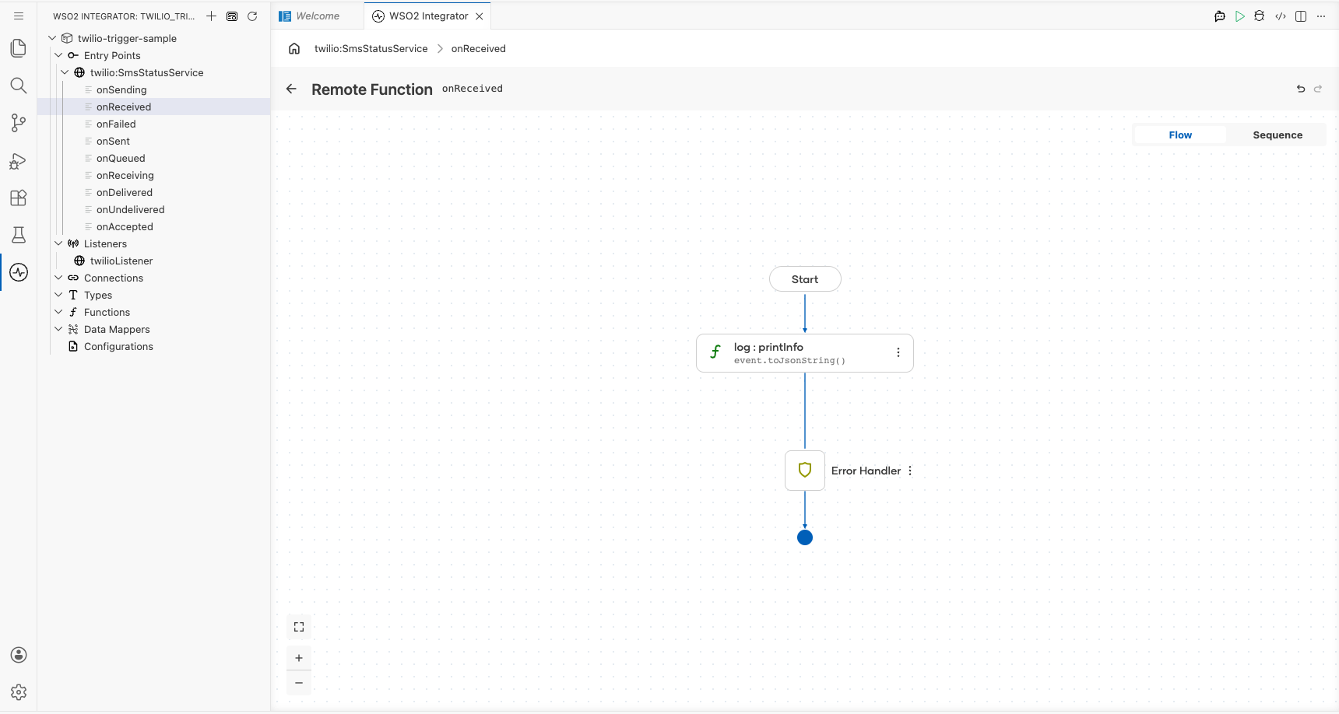Viewport: 1339px width, 714px height.
Task: Expand the Types section
Action: (x=58, y=295)
